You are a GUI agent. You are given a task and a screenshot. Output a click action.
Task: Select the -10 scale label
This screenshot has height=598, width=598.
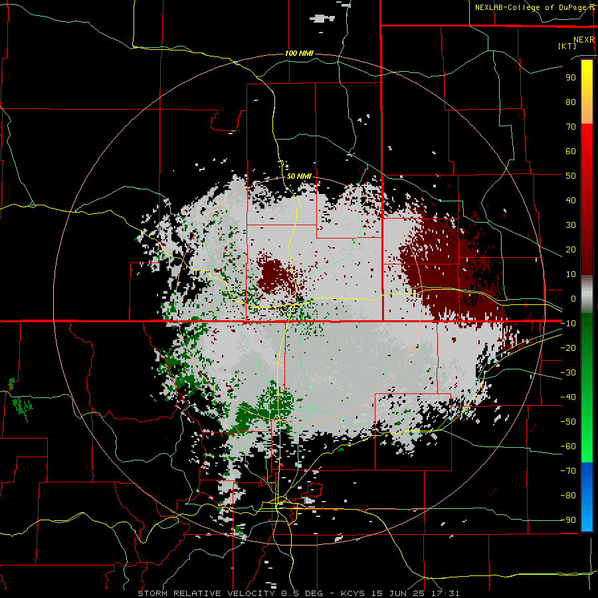568,324
